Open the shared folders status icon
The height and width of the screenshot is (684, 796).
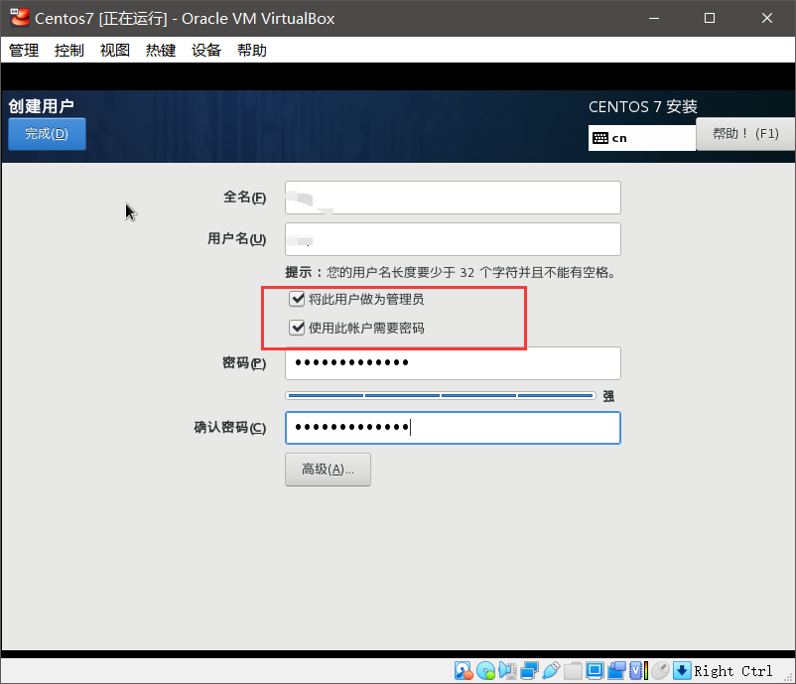click(x=574, y=670)
